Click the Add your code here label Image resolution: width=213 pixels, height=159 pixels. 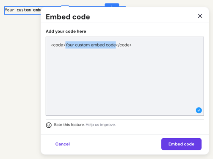[66, 31]
